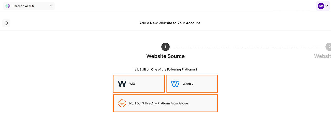The width and height of the screenshot is (331, 113).
Task: Expand the account menu chevron beside RR
Action: (327, 6)
